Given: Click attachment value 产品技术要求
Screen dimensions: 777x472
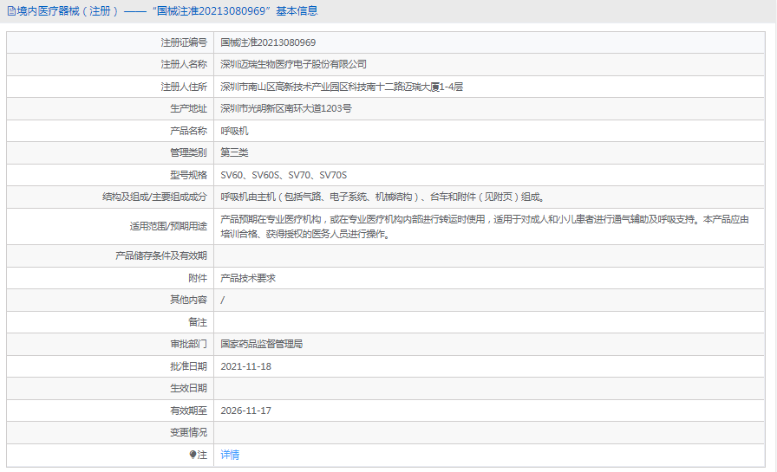Looking at the screenshot, I should click(x=248, y=278).
